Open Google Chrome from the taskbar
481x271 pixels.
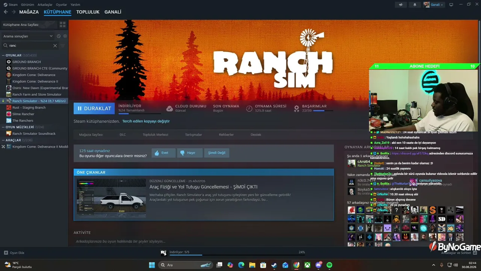point(296,265)
